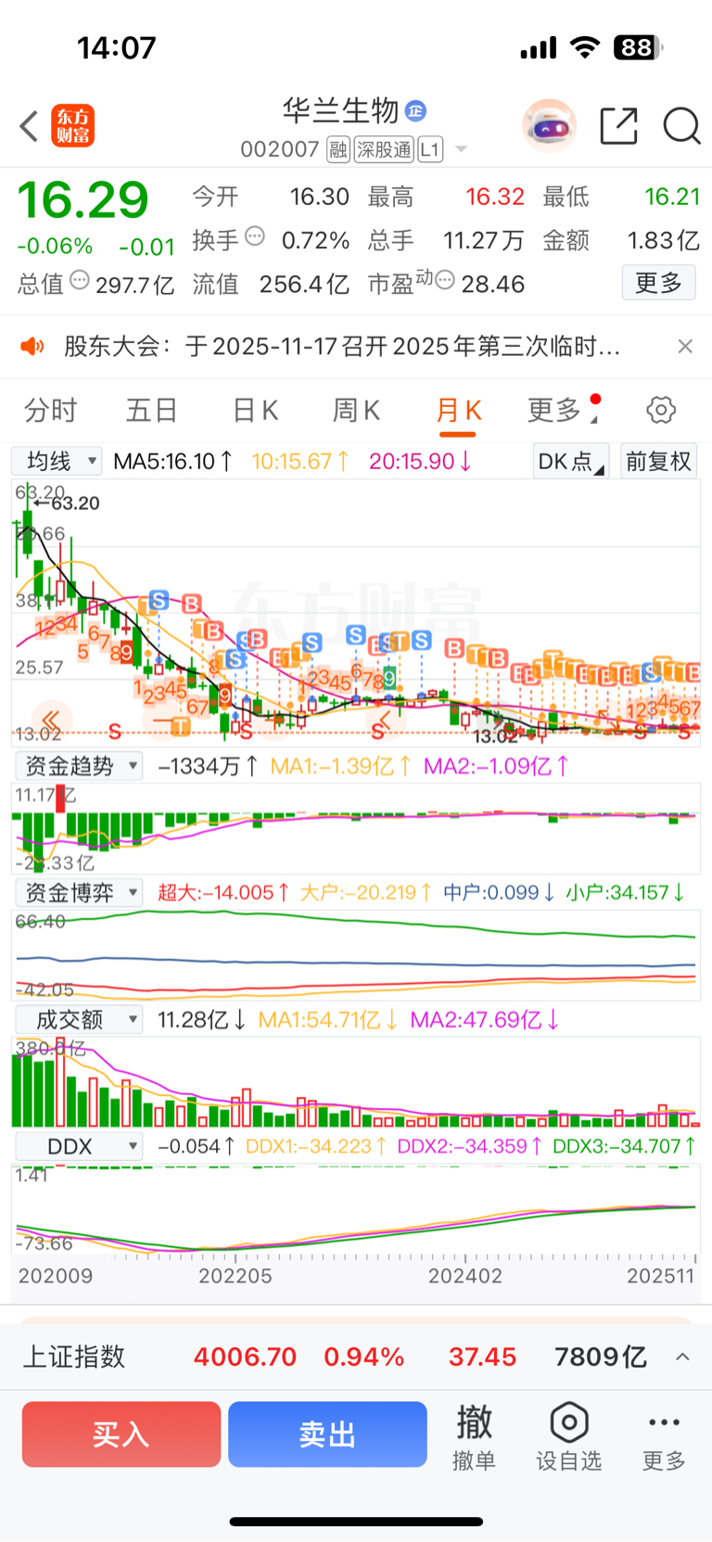Tap the chart scroll-left double arrow icon
The height and width of the screenshot is (1542, 712).
51,720
